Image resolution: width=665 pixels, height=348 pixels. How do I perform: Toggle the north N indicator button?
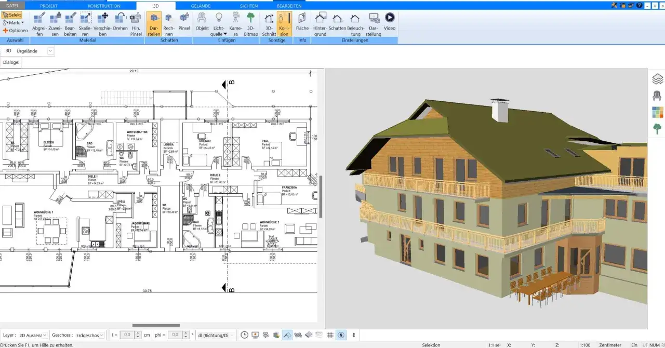[x=341, y=335]
